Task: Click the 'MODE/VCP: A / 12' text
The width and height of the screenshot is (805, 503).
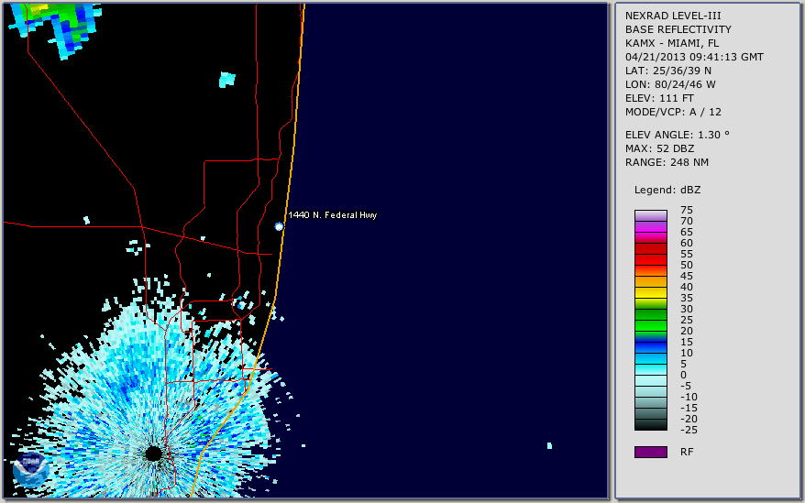Action: point(673,112)
